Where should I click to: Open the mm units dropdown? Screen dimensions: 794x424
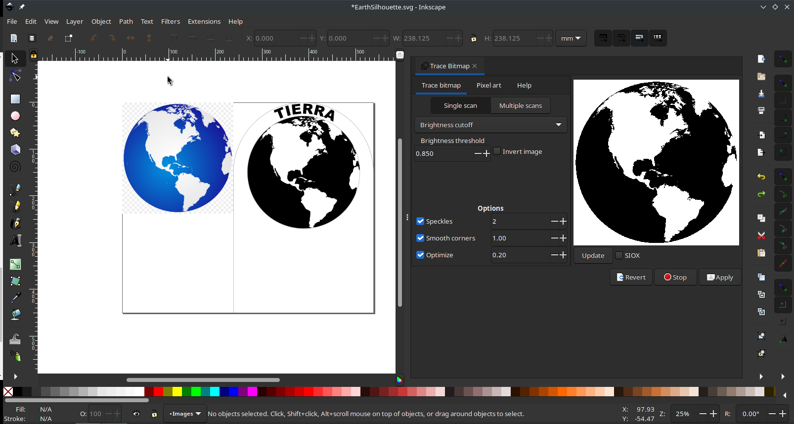click(x=571, y=38)
